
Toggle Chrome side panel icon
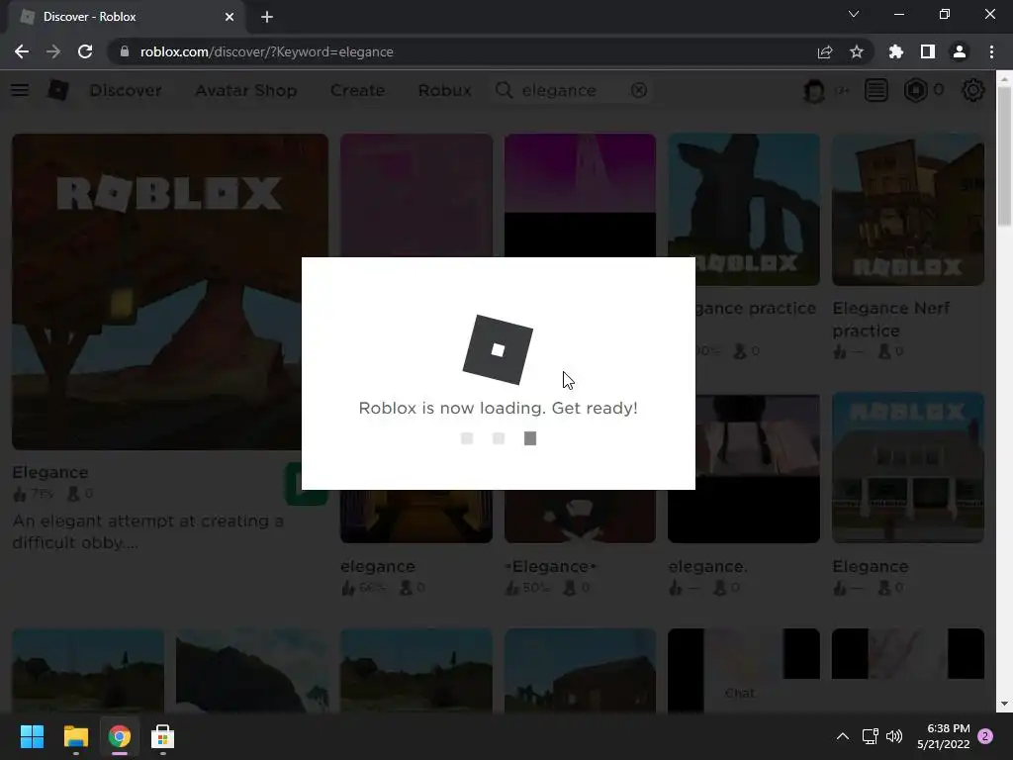coord(928,51)
